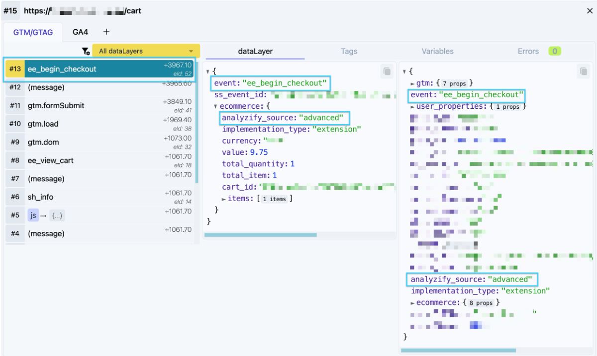Expand the items array
Image resolution: width=597 pixels, height=356 pixels.
[224, 199]
